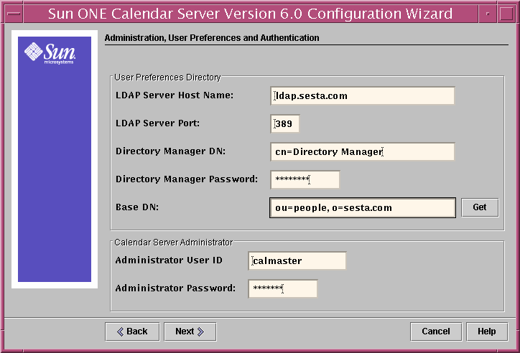Image resolution: width=520 pixels, height=353 pixels.
Task: Click the 'LDAP Server Port:' label
Action: [157, 123]
